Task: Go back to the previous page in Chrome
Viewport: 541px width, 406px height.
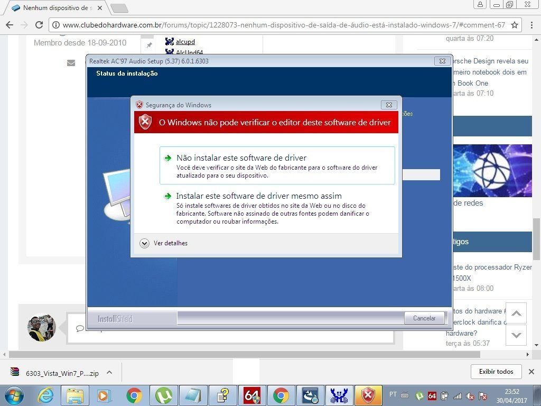Action: (x=10, y=25)
